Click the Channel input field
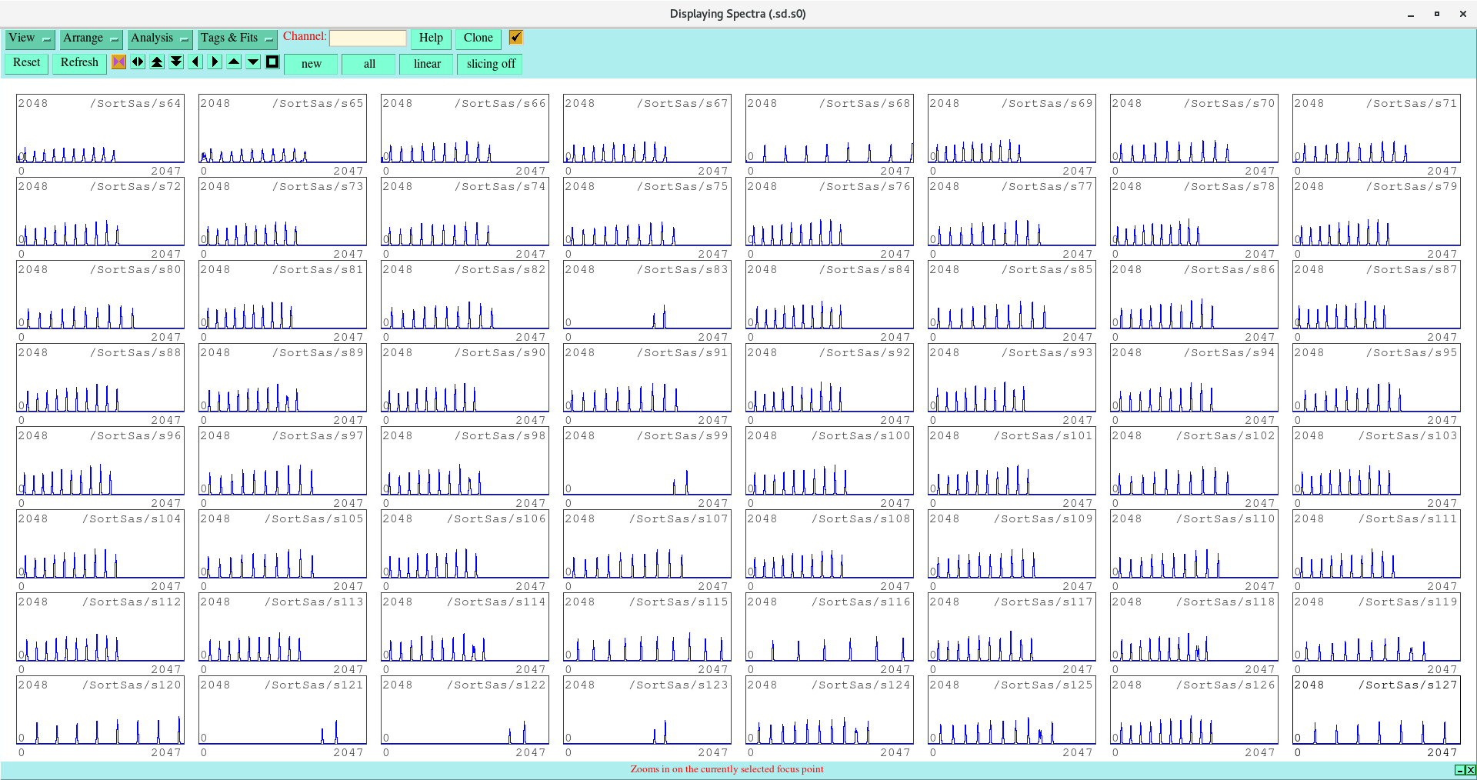 [x=368, y=38]
